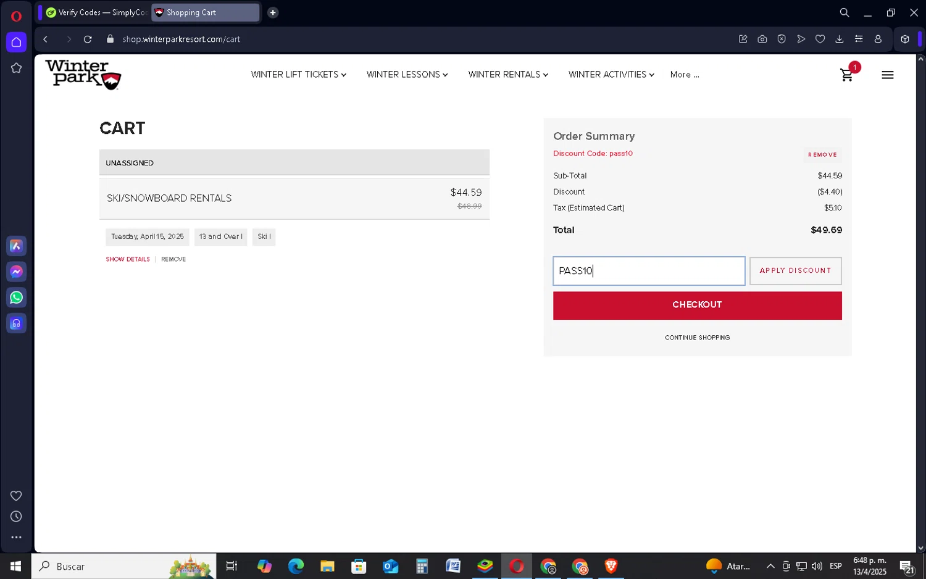Image resolution: width=926 pixels, height=579 pixels.
Task: Open the volume control in system tray
Action: [x=817, y=566]
